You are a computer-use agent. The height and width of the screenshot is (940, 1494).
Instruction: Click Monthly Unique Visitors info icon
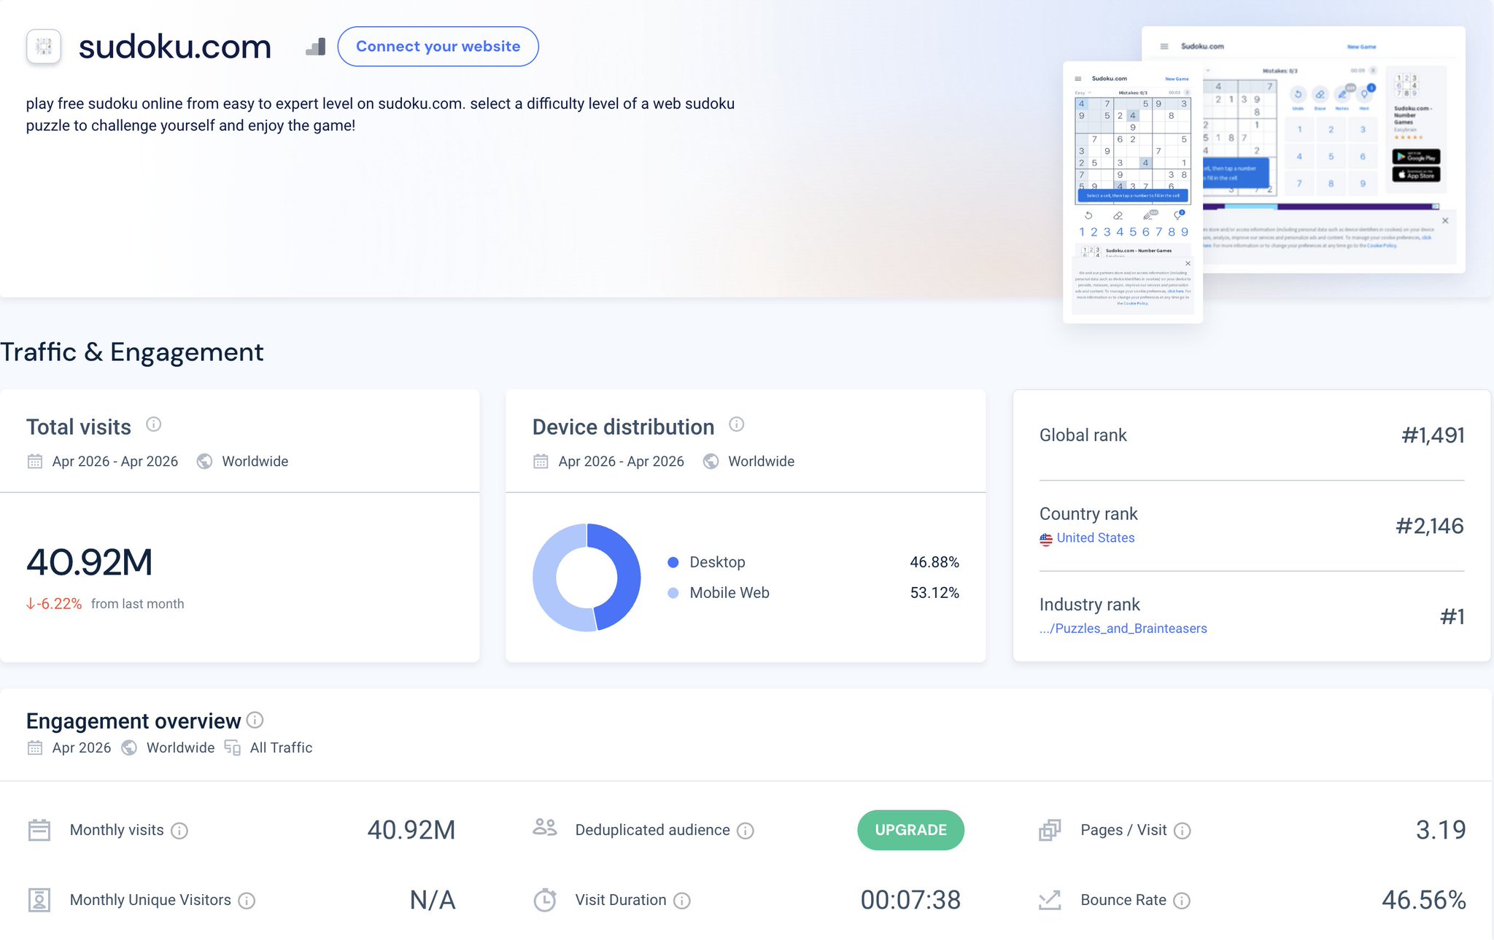point(247,901)
